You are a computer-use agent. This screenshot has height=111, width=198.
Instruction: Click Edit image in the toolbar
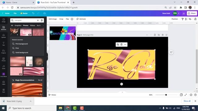pos(53,19)
